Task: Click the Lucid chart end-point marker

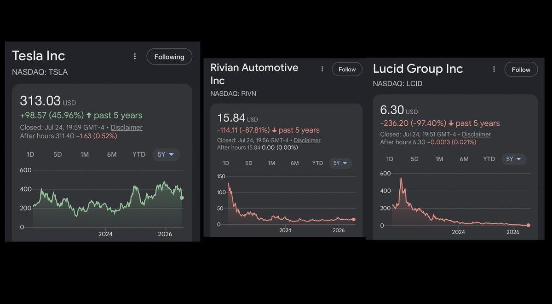Action: 528,225
